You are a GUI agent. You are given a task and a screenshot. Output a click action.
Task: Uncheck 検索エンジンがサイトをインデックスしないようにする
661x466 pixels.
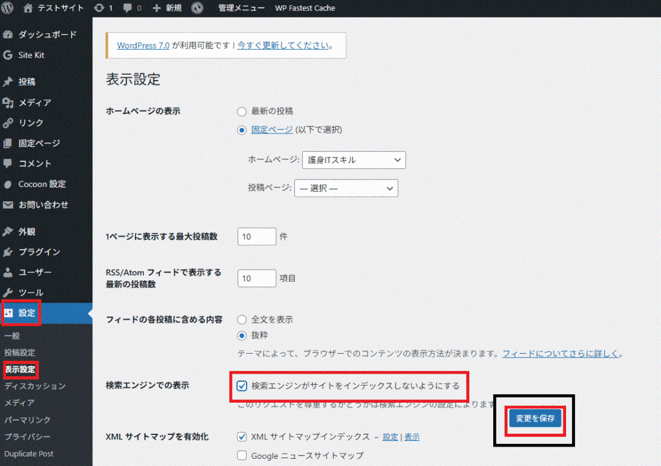(241, 386)
